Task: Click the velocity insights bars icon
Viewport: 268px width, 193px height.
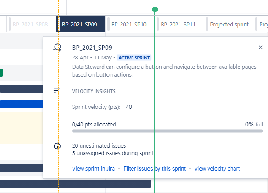Action: click(x=57, y=91)
